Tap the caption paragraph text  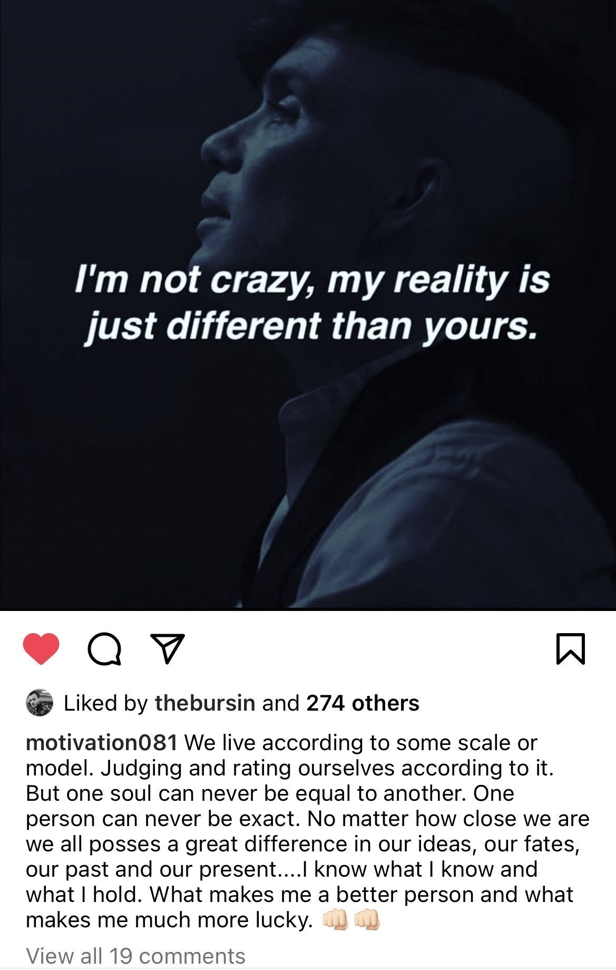[308, 831]
